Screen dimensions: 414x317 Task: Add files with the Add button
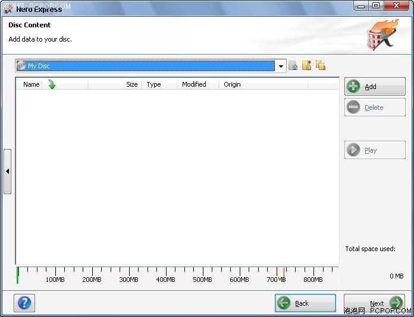375,87
